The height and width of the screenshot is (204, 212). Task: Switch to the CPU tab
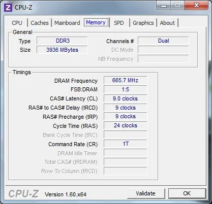coord(17,23)
